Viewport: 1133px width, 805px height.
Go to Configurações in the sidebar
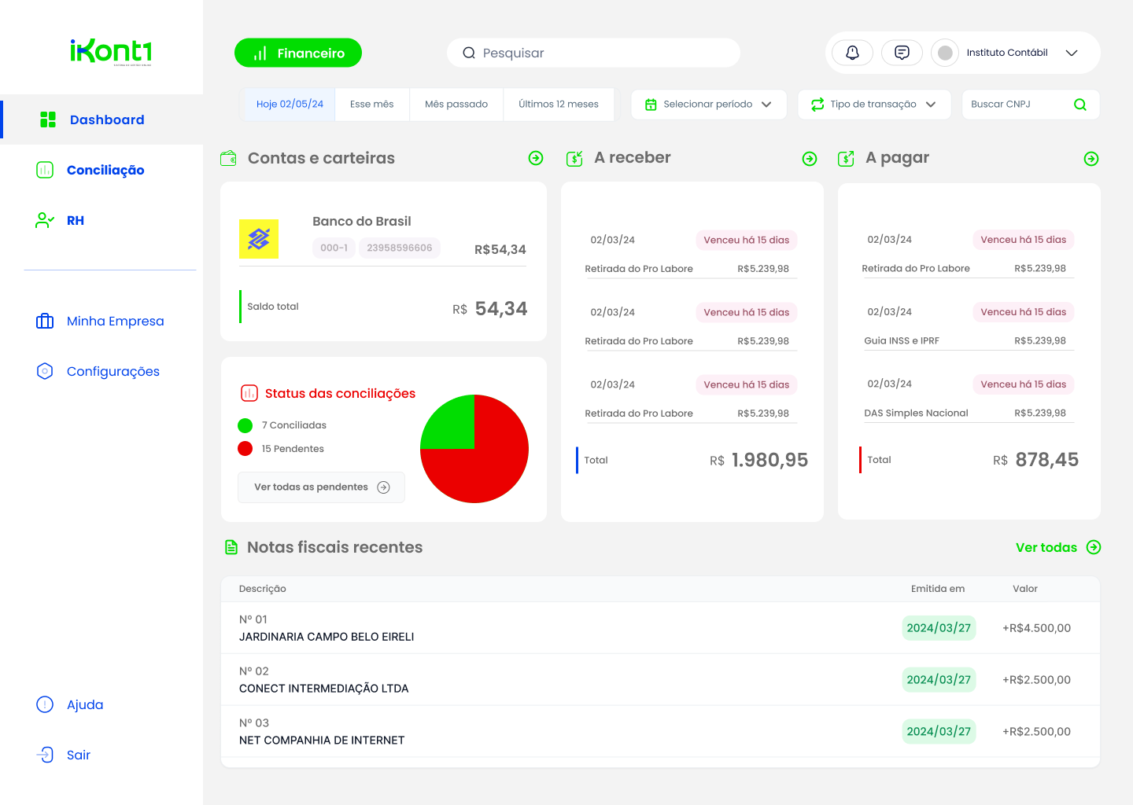click(x=113, y=371)
